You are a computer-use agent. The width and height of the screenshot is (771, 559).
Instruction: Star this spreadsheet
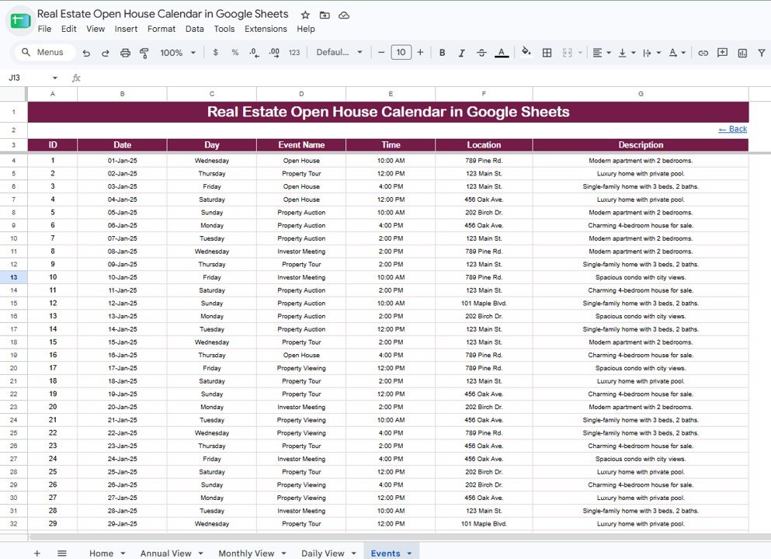305,15
